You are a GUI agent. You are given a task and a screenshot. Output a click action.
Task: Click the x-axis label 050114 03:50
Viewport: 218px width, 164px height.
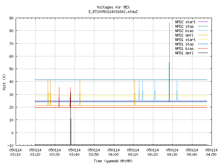[x=94, y=152]
